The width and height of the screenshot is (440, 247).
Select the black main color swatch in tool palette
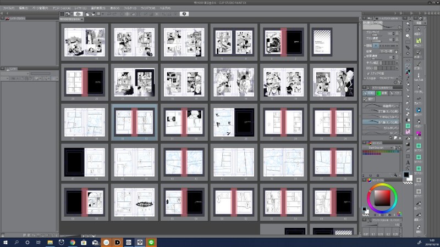pos(406,175)
